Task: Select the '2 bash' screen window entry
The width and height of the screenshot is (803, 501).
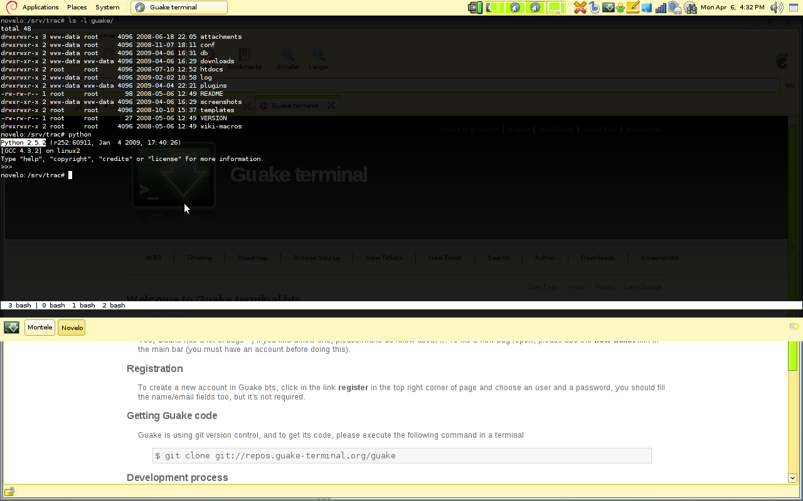Action: [x=114, y=306]
